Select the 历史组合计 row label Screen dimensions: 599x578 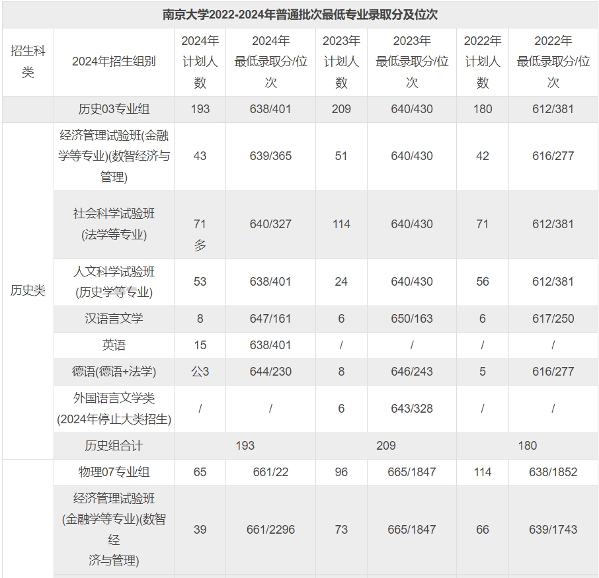(114, 446)
